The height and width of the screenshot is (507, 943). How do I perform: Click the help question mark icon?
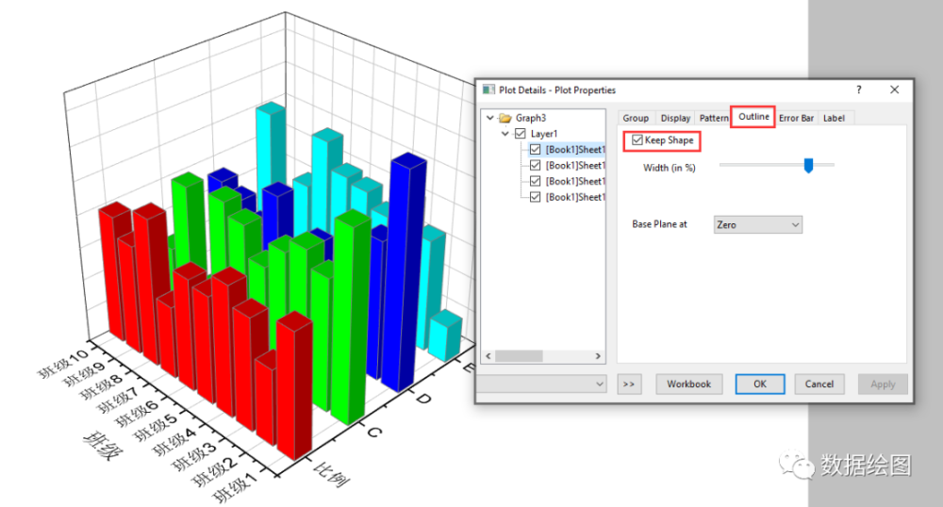859,90
